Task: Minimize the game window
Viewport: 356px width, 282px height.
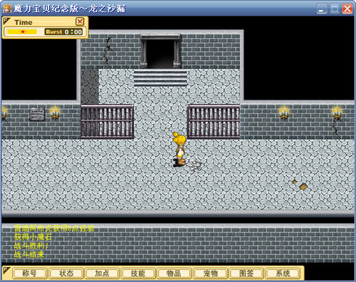Action: coord(322,9)
